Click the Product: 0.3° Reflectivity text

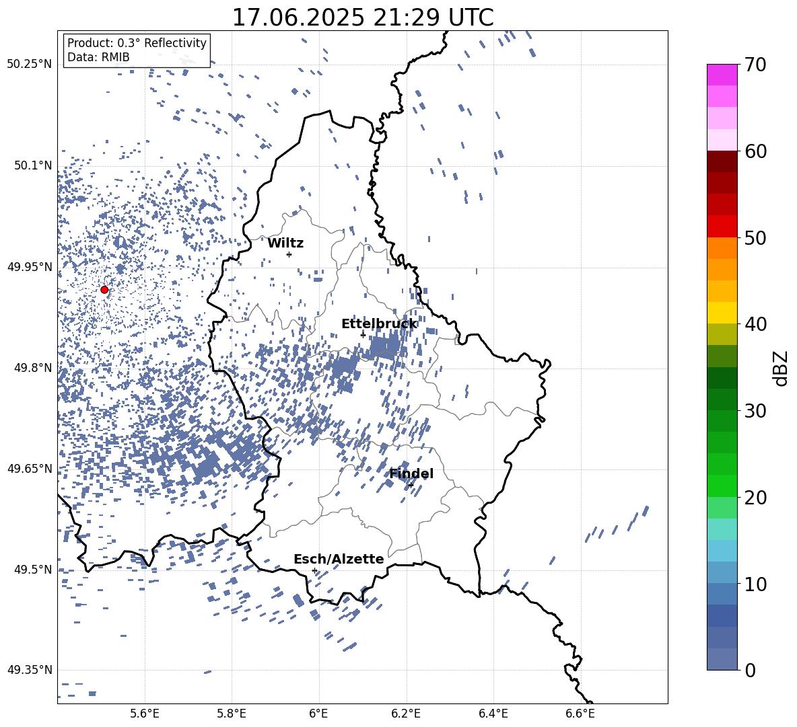pyautogui.click(x=137, y=43)
